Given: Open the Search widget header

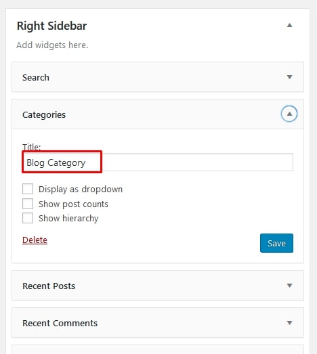Looking at the screenshot, I should (x=158, y=77).
